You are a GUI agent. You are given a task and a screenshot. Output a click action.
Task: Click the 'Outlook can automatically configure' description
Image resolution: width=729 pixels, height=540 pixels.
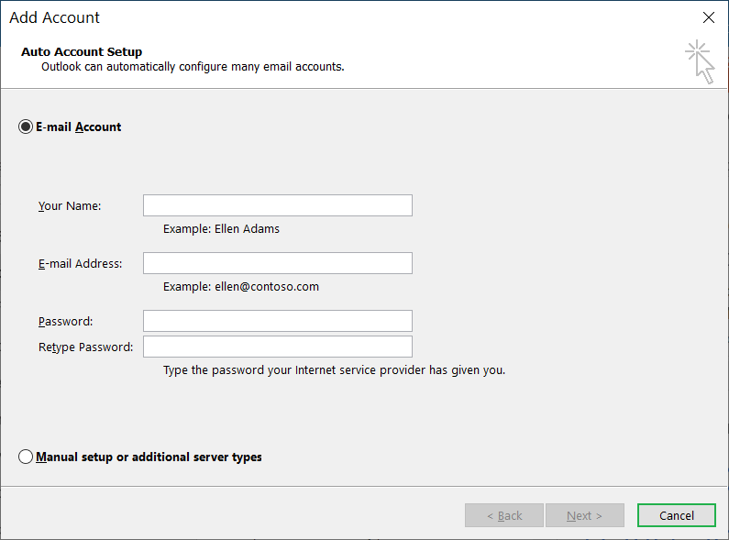pos(193,67)
